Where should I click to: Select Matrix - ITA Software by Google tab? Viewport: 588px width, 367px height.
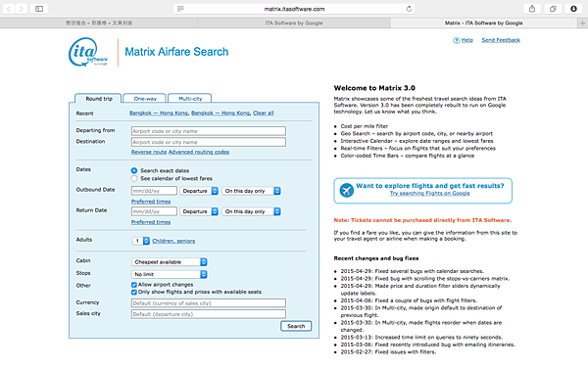pyautogui.click(x=484, y=23)
